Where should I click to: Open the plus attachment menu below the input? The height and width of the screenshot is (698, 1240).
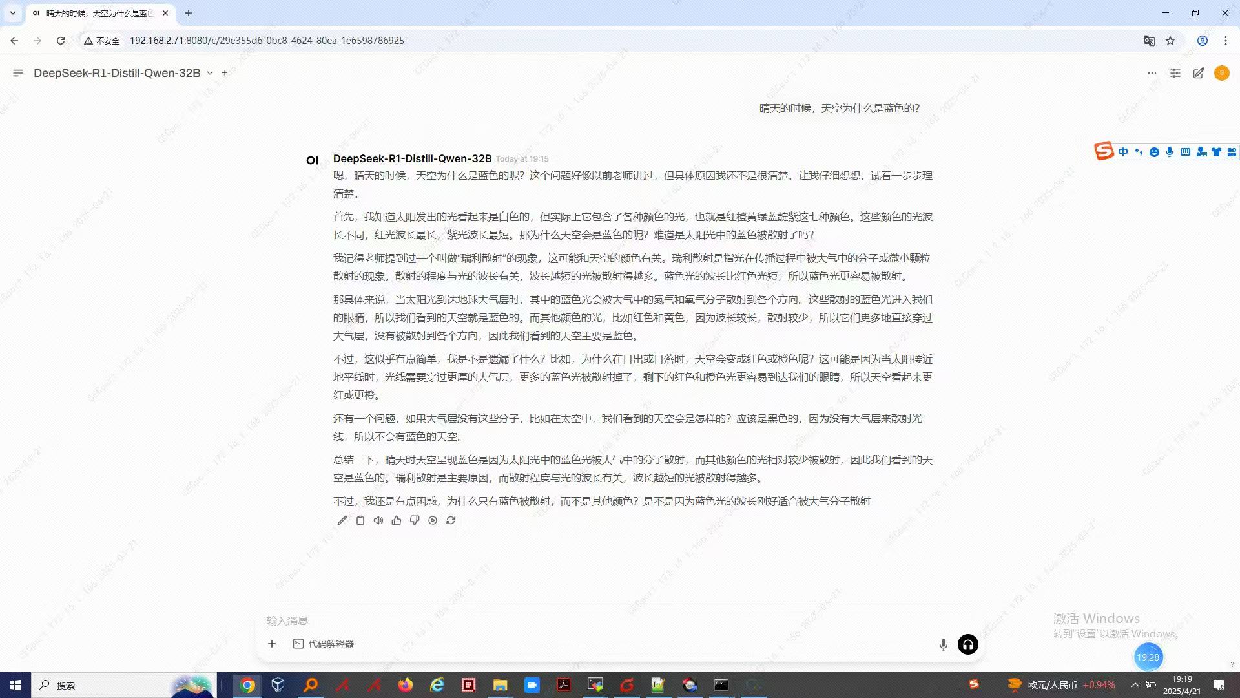[272, 644]
